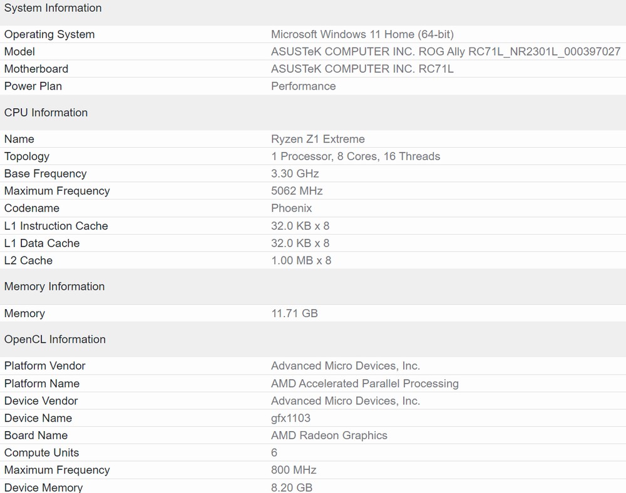Select the Microsoft Windows 11 Home value
This screenshot has width=626, height=493.
(362, 34)
